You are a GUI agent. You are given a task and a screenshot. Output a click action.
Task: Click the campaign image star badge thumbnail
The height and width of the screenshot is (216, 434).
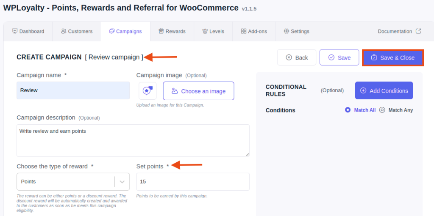[147, 90]
